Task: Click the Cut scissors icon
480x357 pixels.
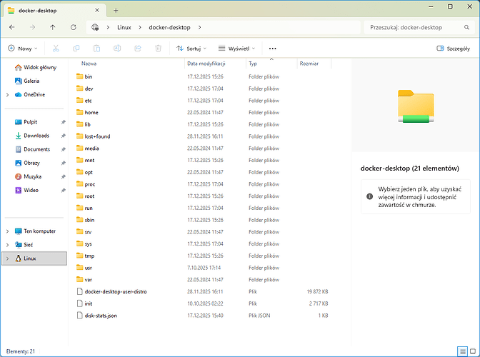Action: click(x=56, y=49)
